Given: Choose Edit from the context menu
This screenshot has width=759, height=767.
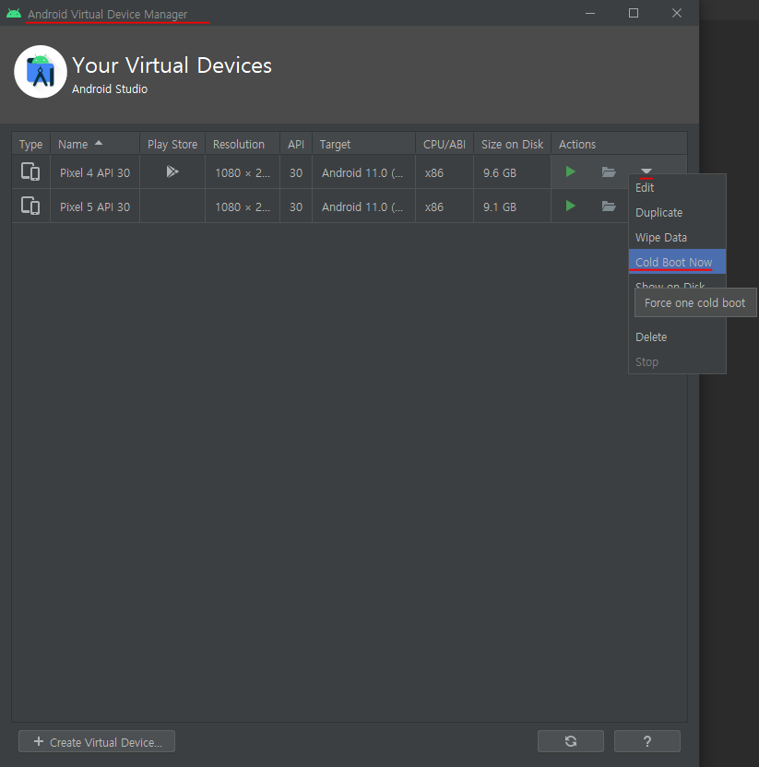Looking at the screenshot, I should [x=677, y=188].
